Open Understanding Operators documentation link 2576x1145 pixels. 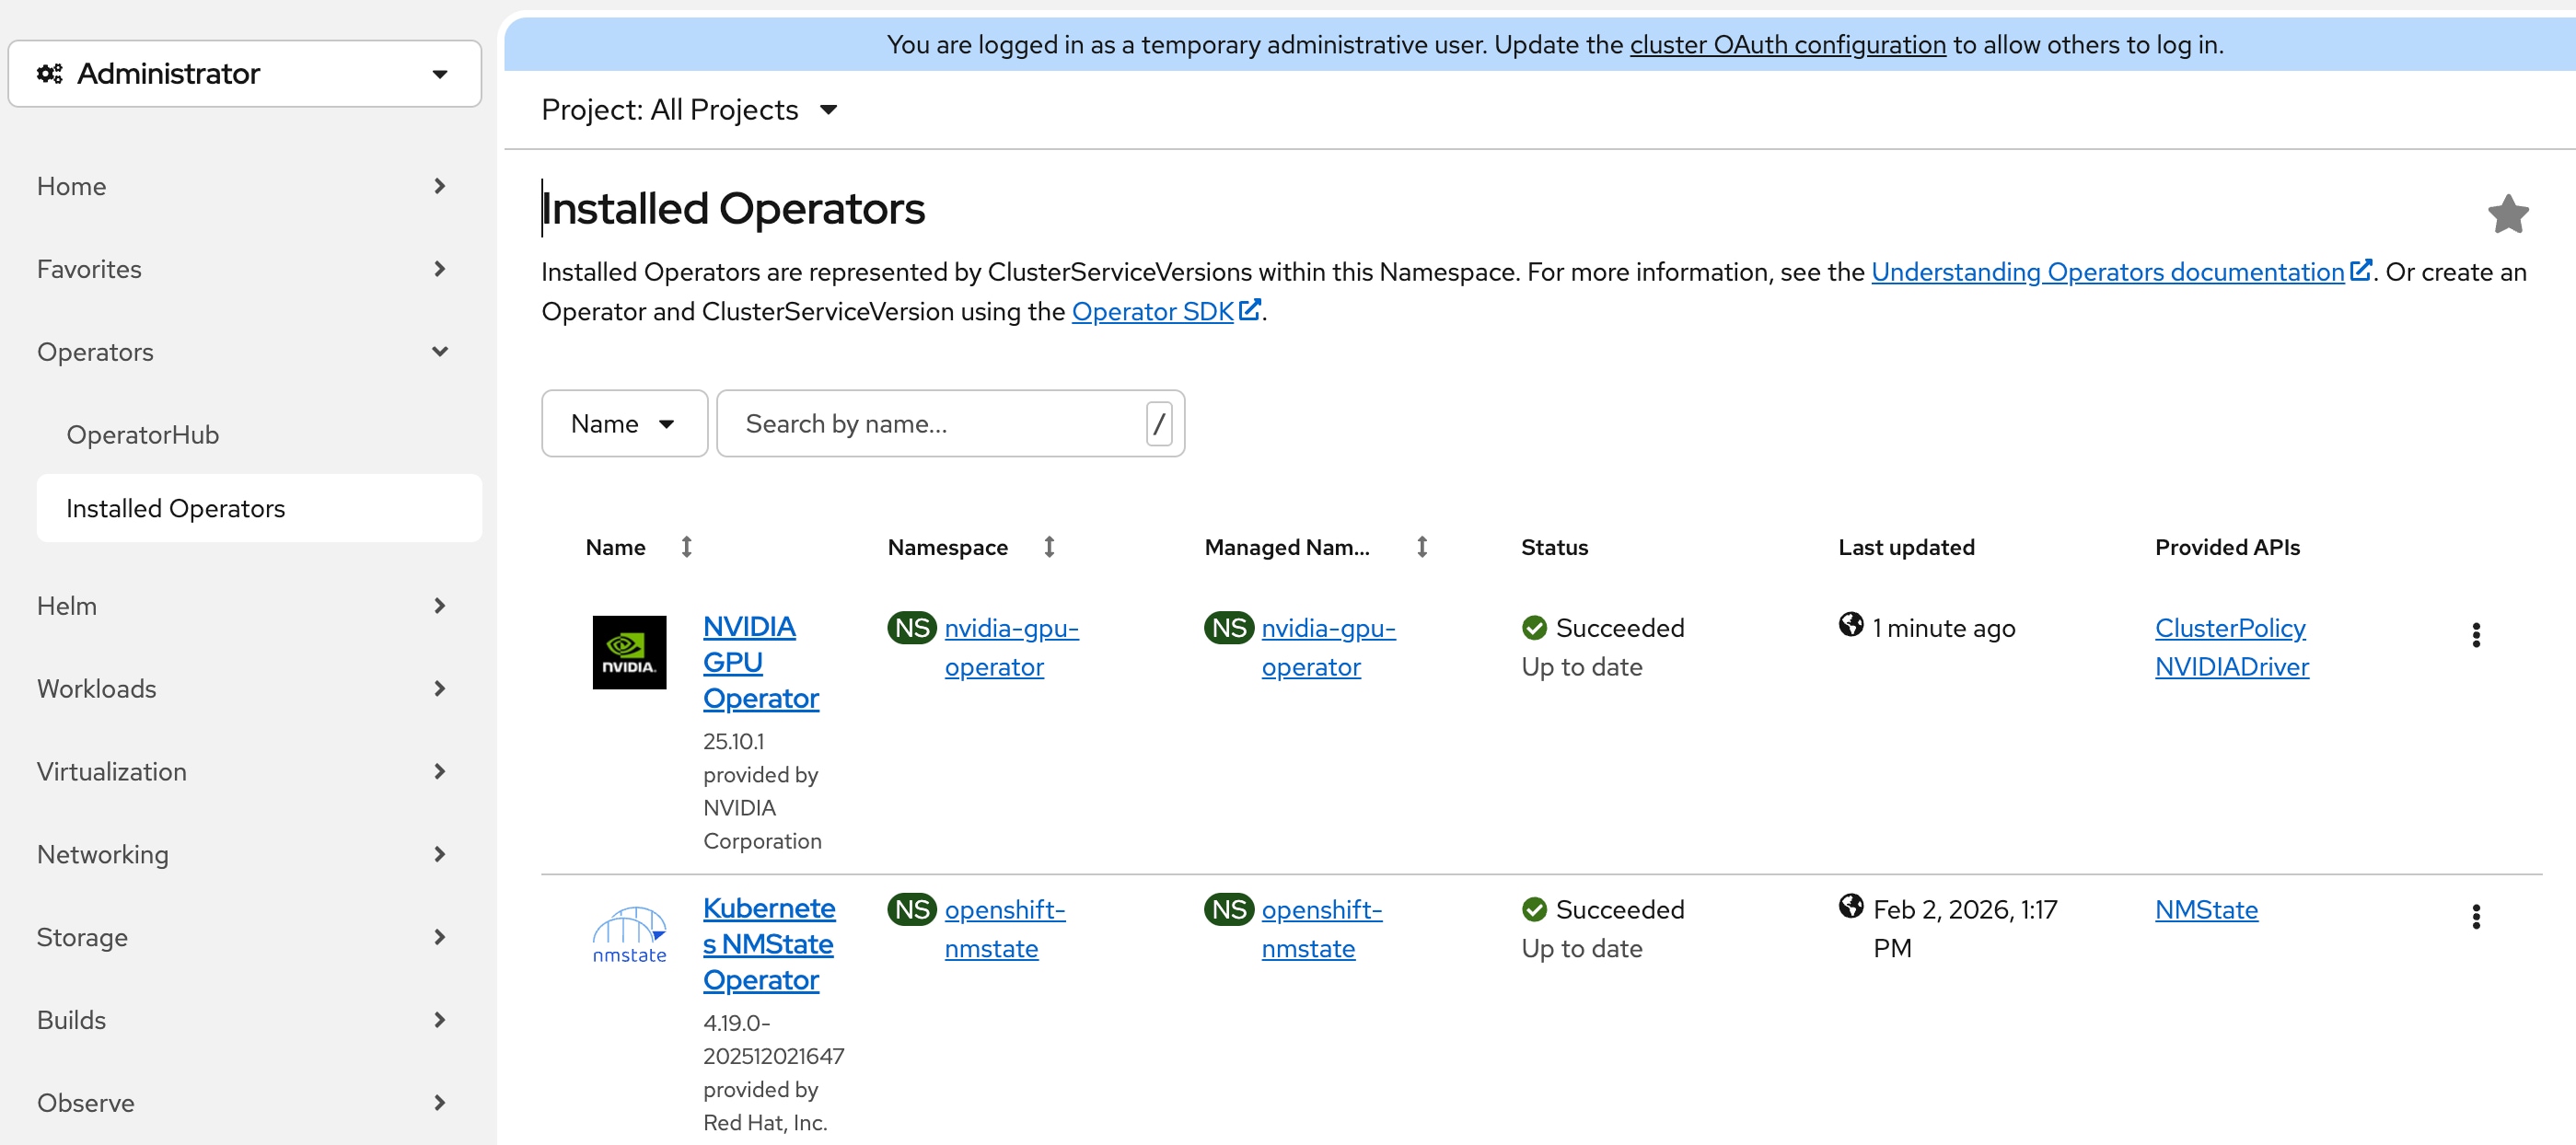[2108, 272]
